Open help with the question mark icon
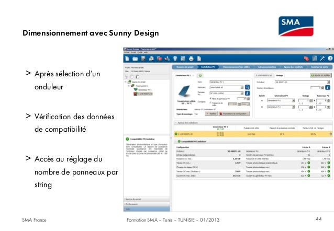Viewport: 334px width, 231px height. click(x=330, y=59)
